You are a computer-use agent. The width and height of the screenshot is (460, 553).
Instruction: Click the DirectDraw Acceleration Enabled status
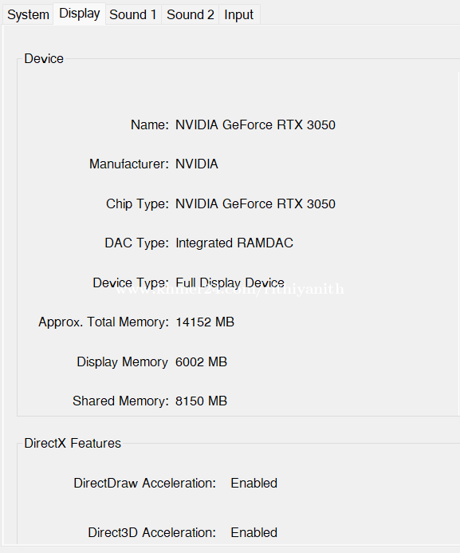pos(254,483)
